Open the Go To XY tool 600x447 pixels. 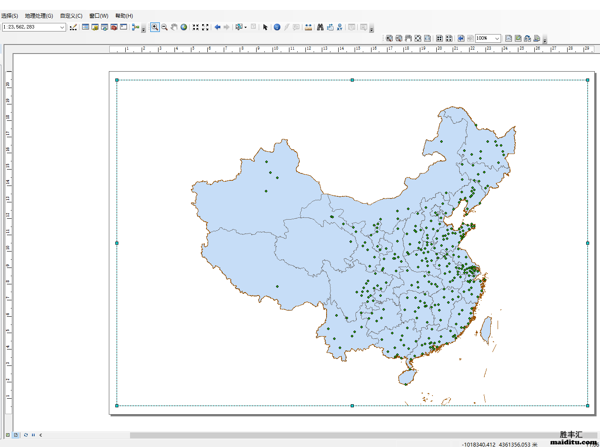[340, 27]
